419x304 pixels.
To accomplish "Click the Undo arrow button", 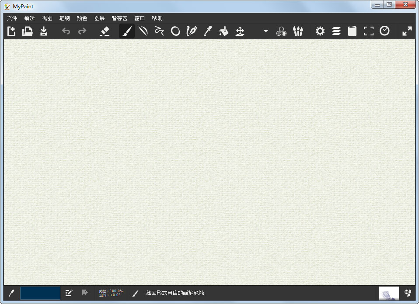I will point(66,31).
